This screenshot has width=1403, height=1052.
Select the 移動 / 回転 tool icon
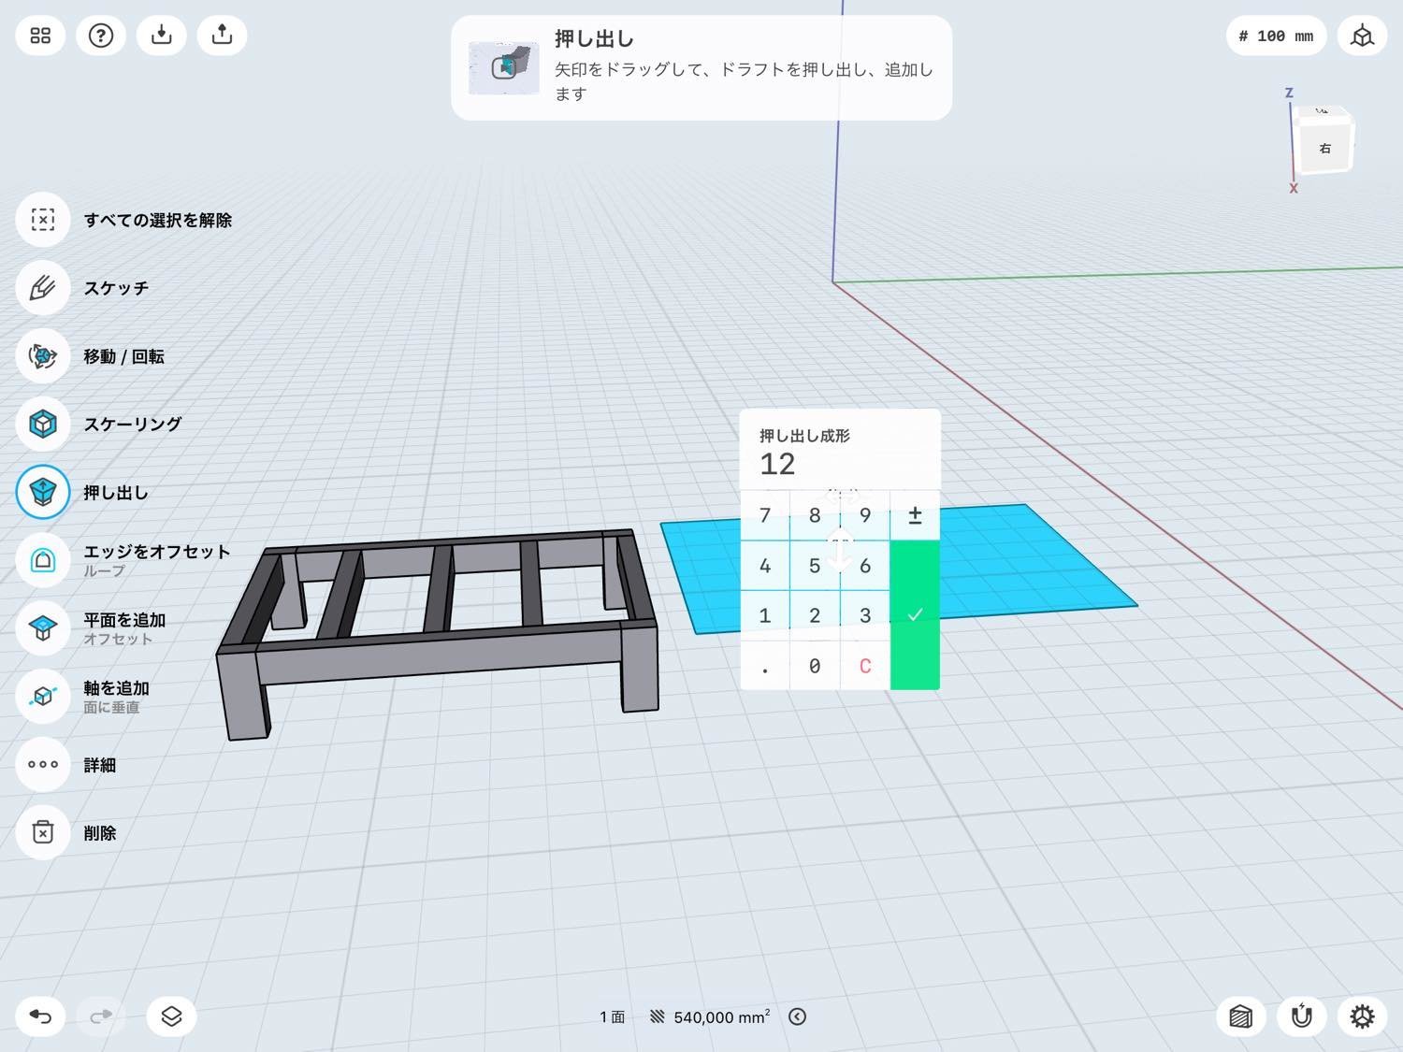(x=43, y=356)
